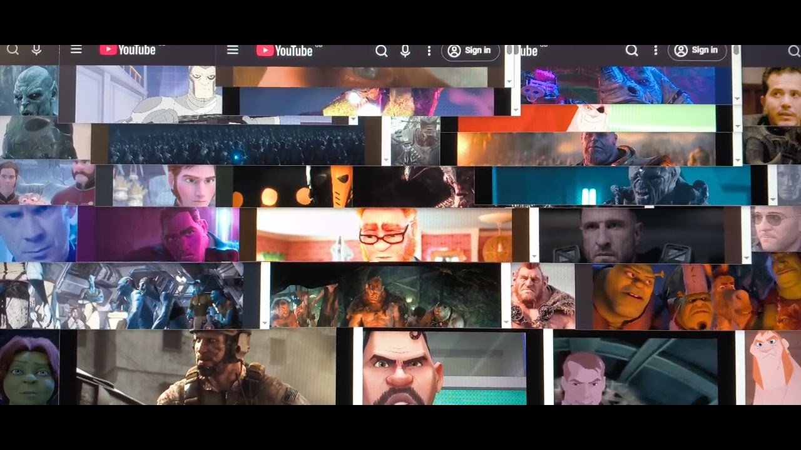Click the scroll-down arrow above the dark crowd thumbnail
This screenshot has height=450, width=801.
353,120
